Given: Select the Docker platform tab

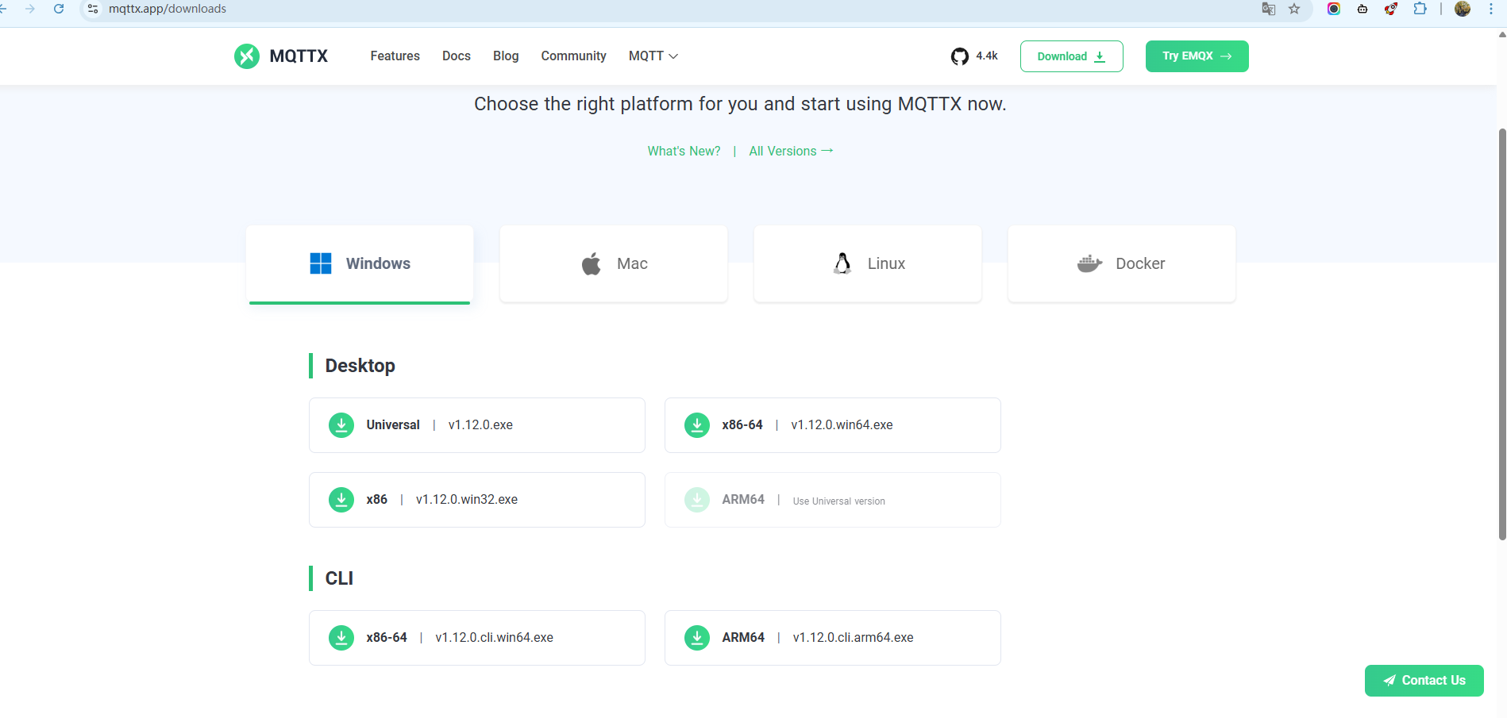Looking at the screenshot, I should tap(1121, 263).
